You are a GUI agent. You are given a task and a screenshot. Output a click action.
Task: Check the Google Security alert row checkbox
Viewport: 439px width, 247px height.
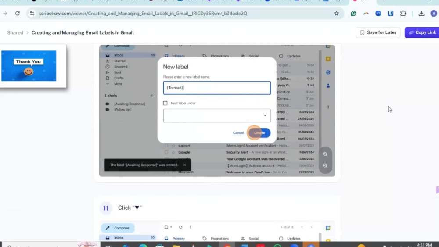[166, 152]
